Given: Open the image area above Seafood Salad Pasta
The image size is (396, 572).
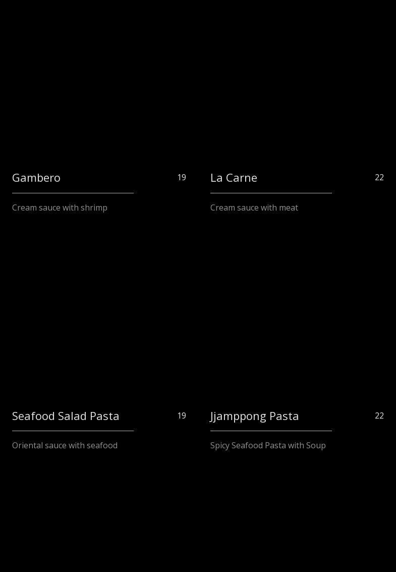Looking at the screenshot, I should click(99, 318).
